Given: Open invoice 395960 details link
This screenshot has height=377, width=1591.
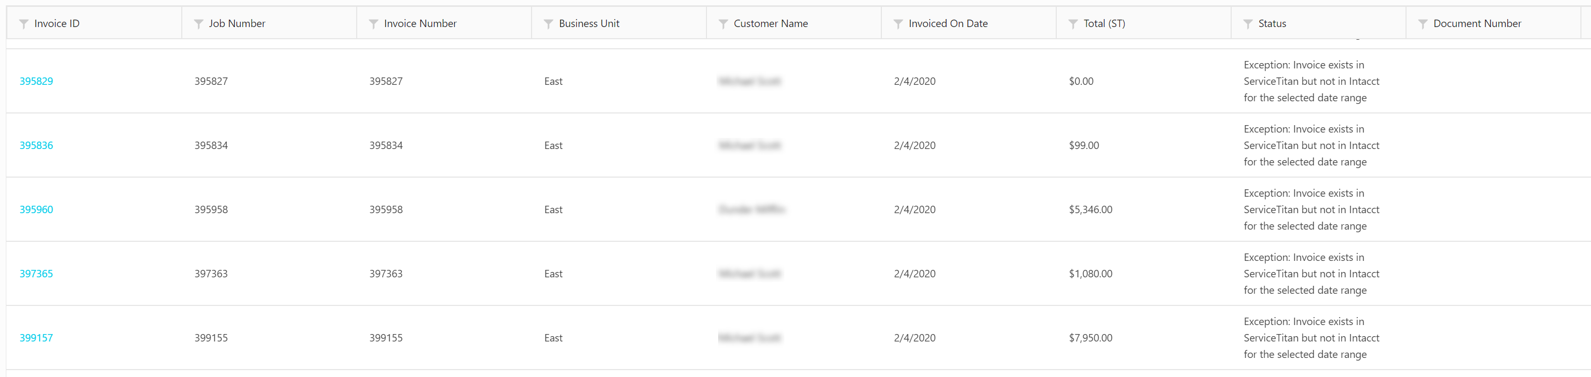Looking at the screenshot, I should pyautogui.click(x=36, y=209).
